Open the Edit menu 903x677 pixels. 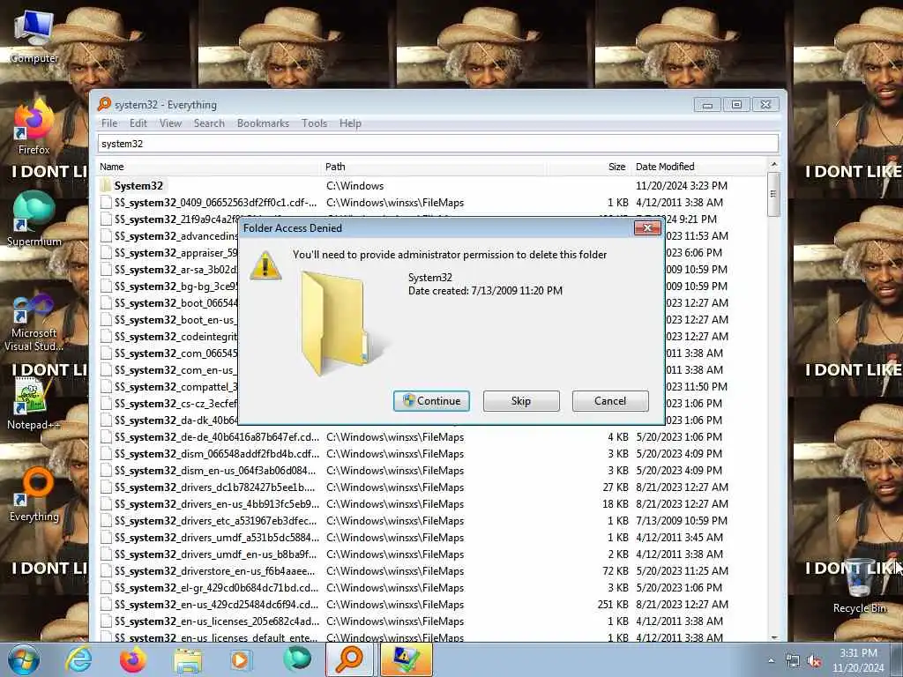click(138, 123)
